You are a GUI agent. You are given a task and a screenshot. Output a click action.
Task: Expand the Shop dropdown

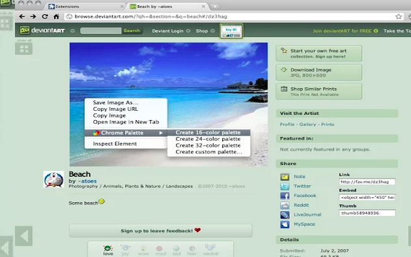tap(212, 31)
